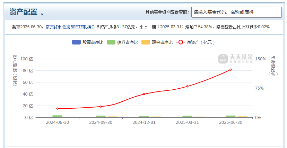Toggle the 债券占净比 legend series
Screen dimensions: 287x148
pos(122,42)
